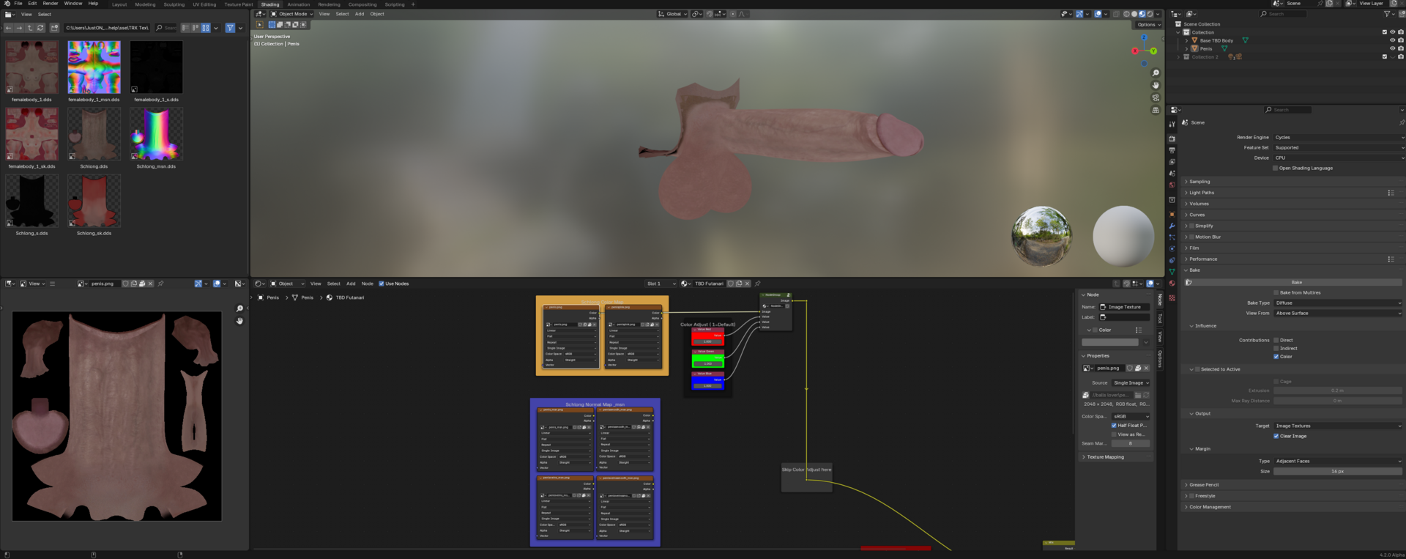Select femalebody_1_msn.dds thumbnail
1406x559 pixels.
click(x=94, y=67)
